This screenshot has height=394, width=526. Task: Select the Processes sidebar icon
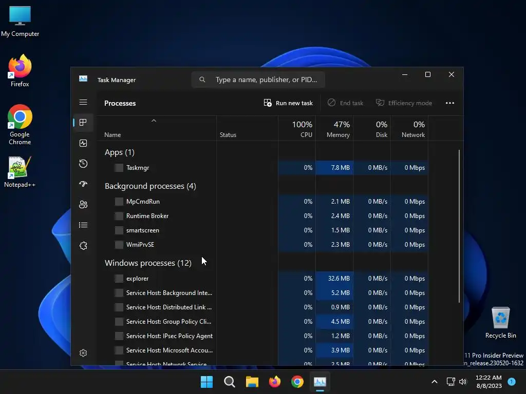coord(83,122)
